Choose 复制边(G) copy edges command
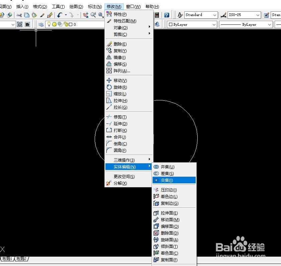Image resolution: width=281 pixels, height=266 pixels. [174, 203]
